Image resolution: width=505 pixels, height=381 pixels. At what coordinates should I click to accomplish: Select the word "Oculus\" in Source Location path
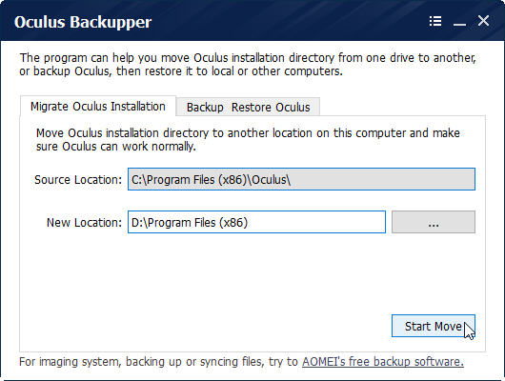pos(271,179)
